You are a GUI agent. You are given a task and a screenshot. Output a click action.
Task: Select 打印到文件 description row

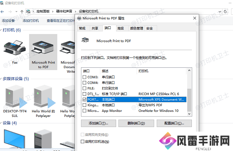[x=110, y=88]
